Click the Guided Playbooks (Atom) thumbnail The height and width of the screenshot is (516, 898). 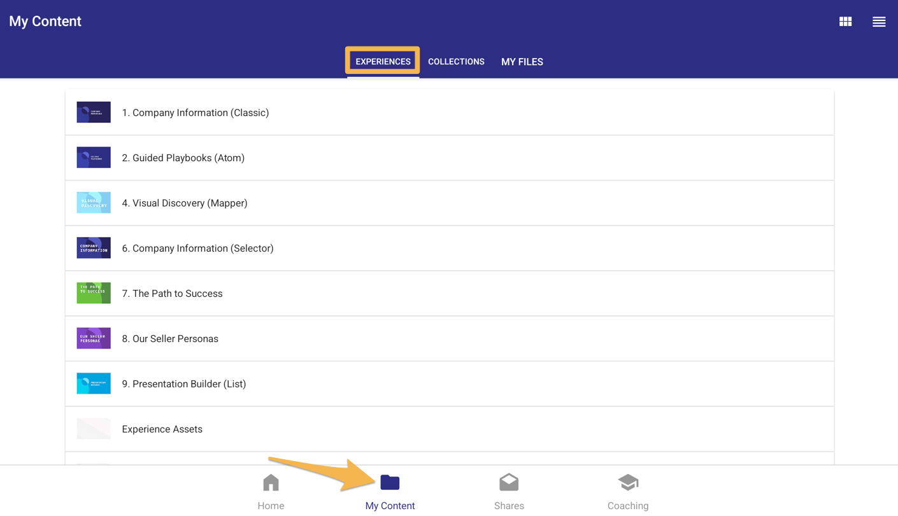94,158
